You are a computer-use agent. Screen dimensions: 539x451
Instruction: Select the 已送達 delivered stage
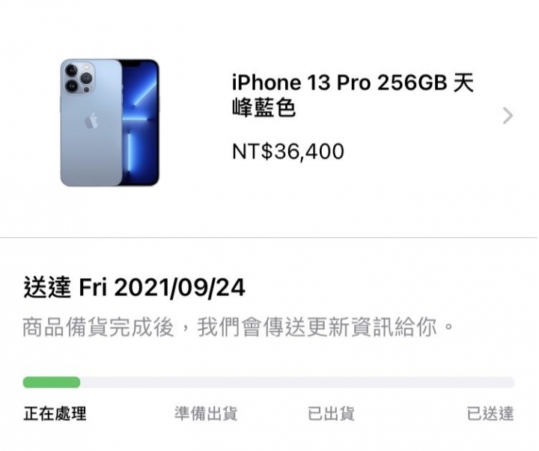[x=490, y=414]
